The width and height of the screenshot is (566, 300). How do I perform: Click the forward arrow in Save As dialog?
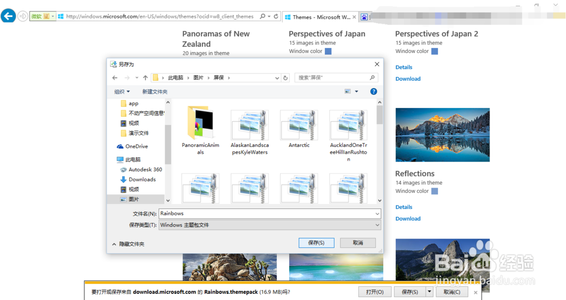(127, 78)
